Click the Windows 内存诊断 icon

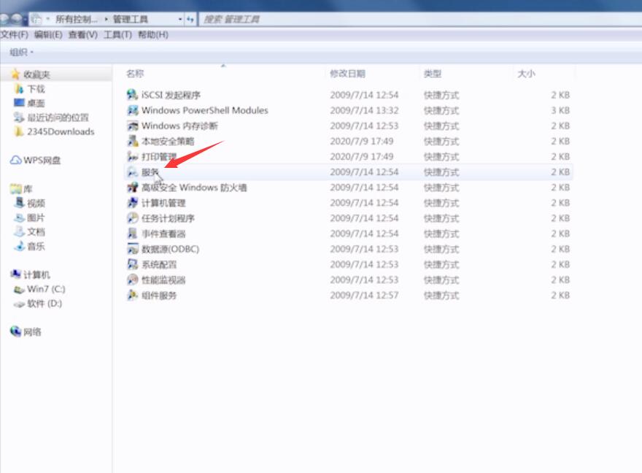[x=132, y=126]
